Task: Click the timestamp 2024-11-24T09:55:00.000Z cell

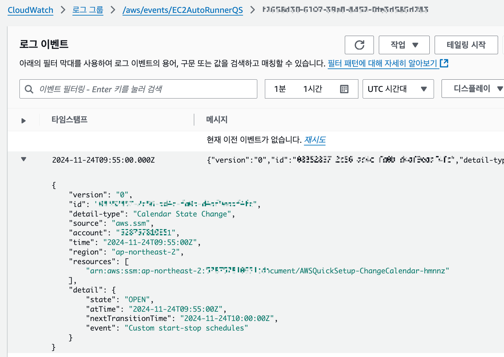Action: 103,160
